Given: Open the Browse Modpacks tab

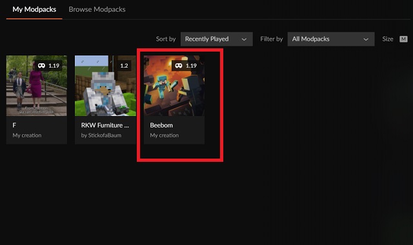Looking at the screenshot, I should pyautogui.click(x=97, y=10).
